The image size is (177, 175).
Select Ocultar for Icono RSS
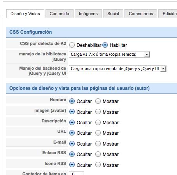72,165
